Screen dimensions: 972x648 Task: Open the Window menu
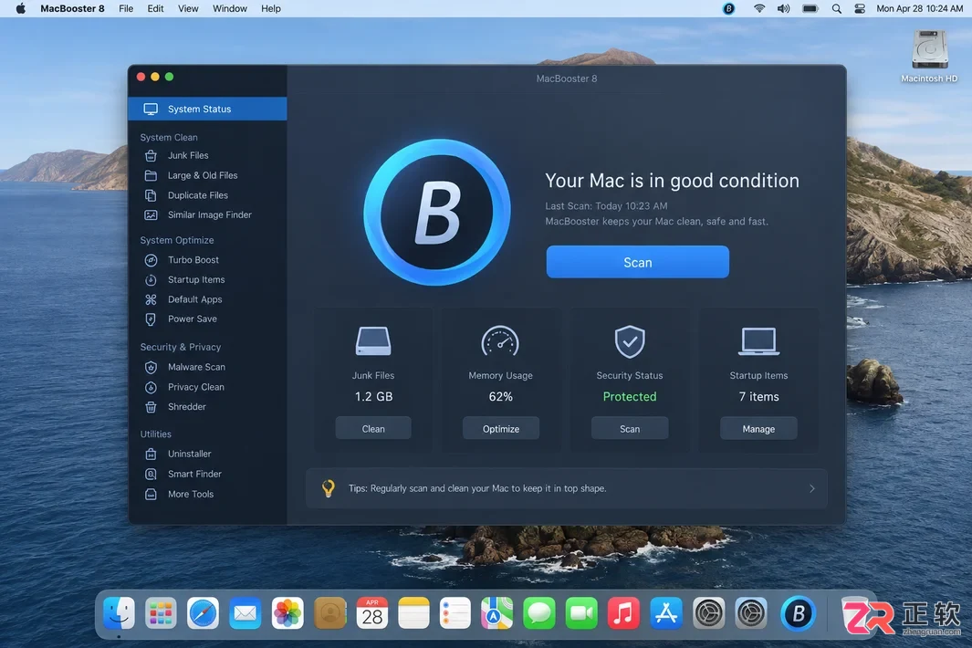[229, 9]
